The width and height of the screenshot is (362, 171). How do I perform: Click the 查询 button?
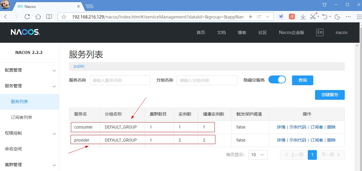302,80
